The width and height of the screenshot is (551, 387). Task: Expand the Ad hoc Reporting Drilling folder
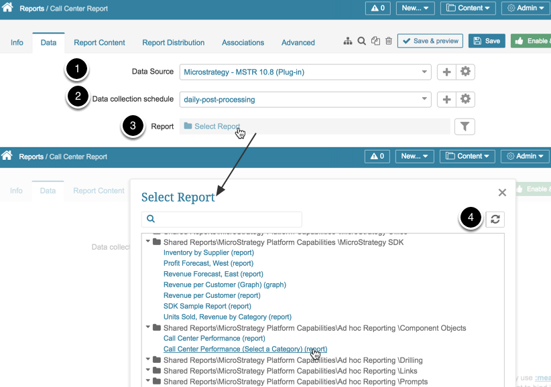pyautogui.click(x=148, y=360)
